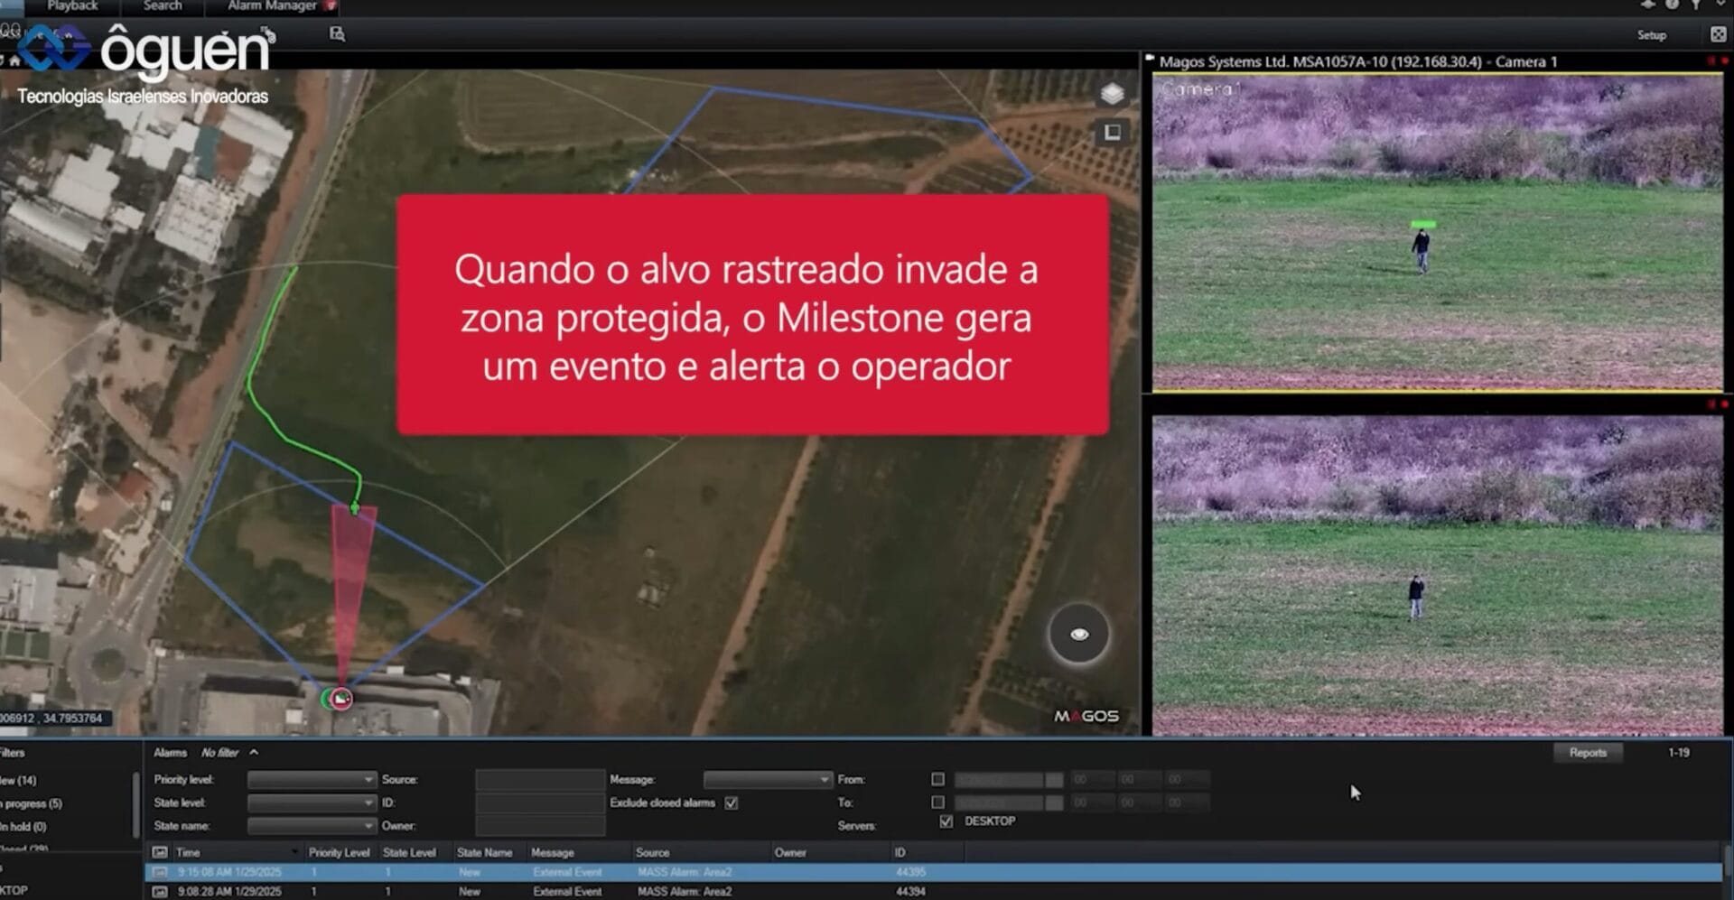Select alarm row with ID 44395
The width and height of the screenshot is (1734, 900).
pyautogui.click(x=933, y=872)
